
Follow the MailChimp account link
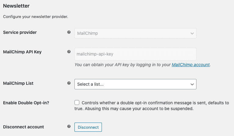coord(191,65)
